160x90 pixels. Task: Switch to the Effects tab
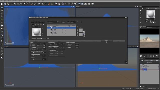[107, 41]
